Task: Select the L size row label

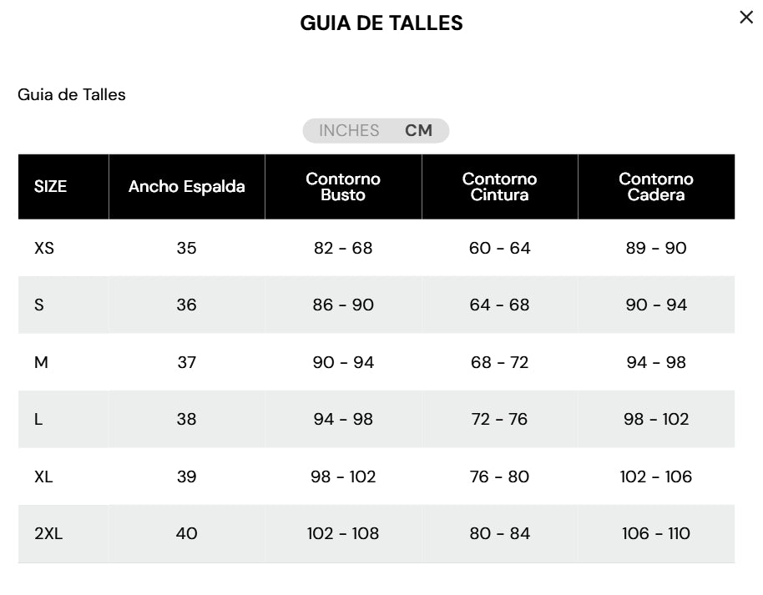Action: 38,420
